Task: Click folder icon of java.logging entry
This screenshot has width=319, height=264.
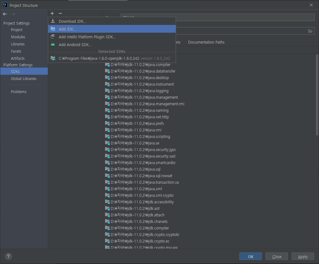Action: pyautogui.click(x=107, y=91)
